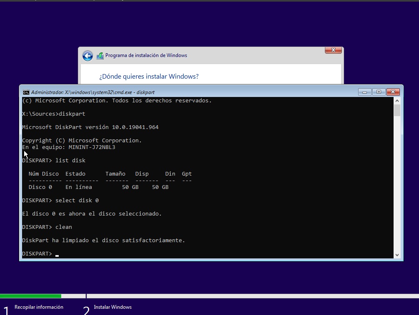Click the 'Recopilar información' step label
The width and height of the screenshot is (419, 315).
(x=39, y=307)
